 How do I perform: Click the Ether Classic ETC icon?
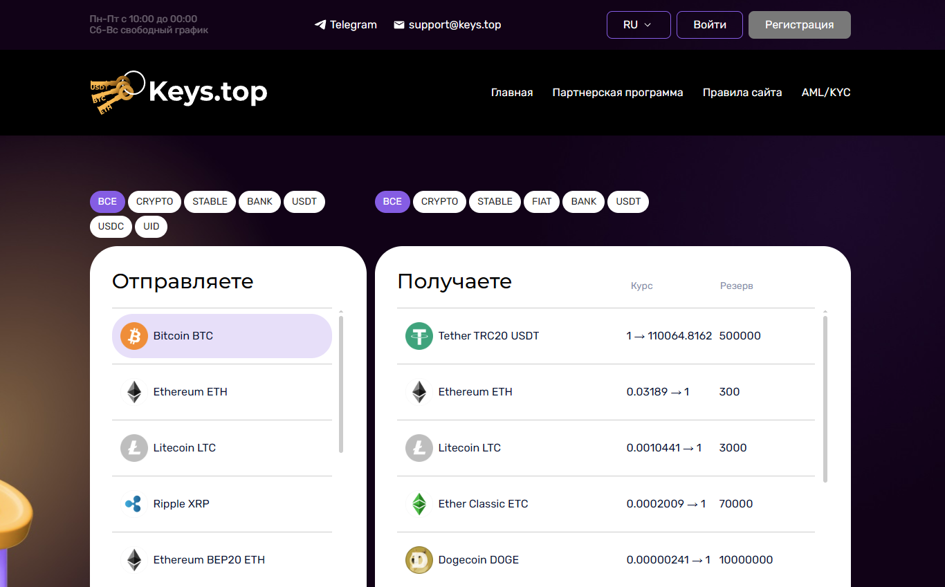click(x=419, y=504)
